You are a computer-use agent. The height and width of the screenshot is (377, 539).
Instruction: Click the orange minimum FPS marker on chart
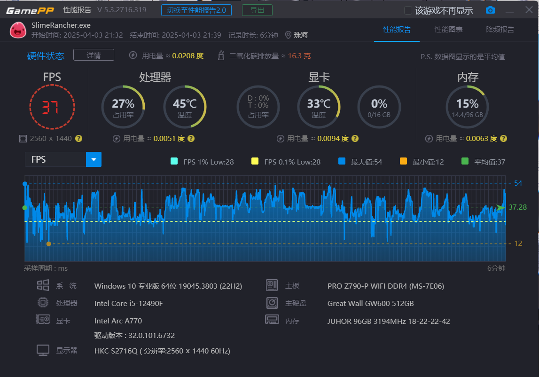pyautogui.click(x=49, y=244)
